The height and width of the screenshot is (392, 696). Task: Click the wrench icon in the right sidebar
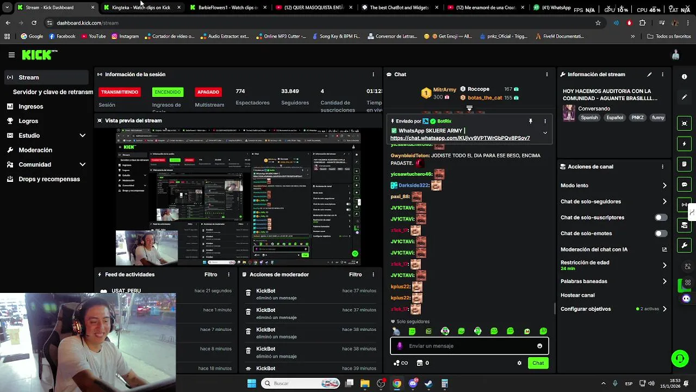tap(685, 246)
